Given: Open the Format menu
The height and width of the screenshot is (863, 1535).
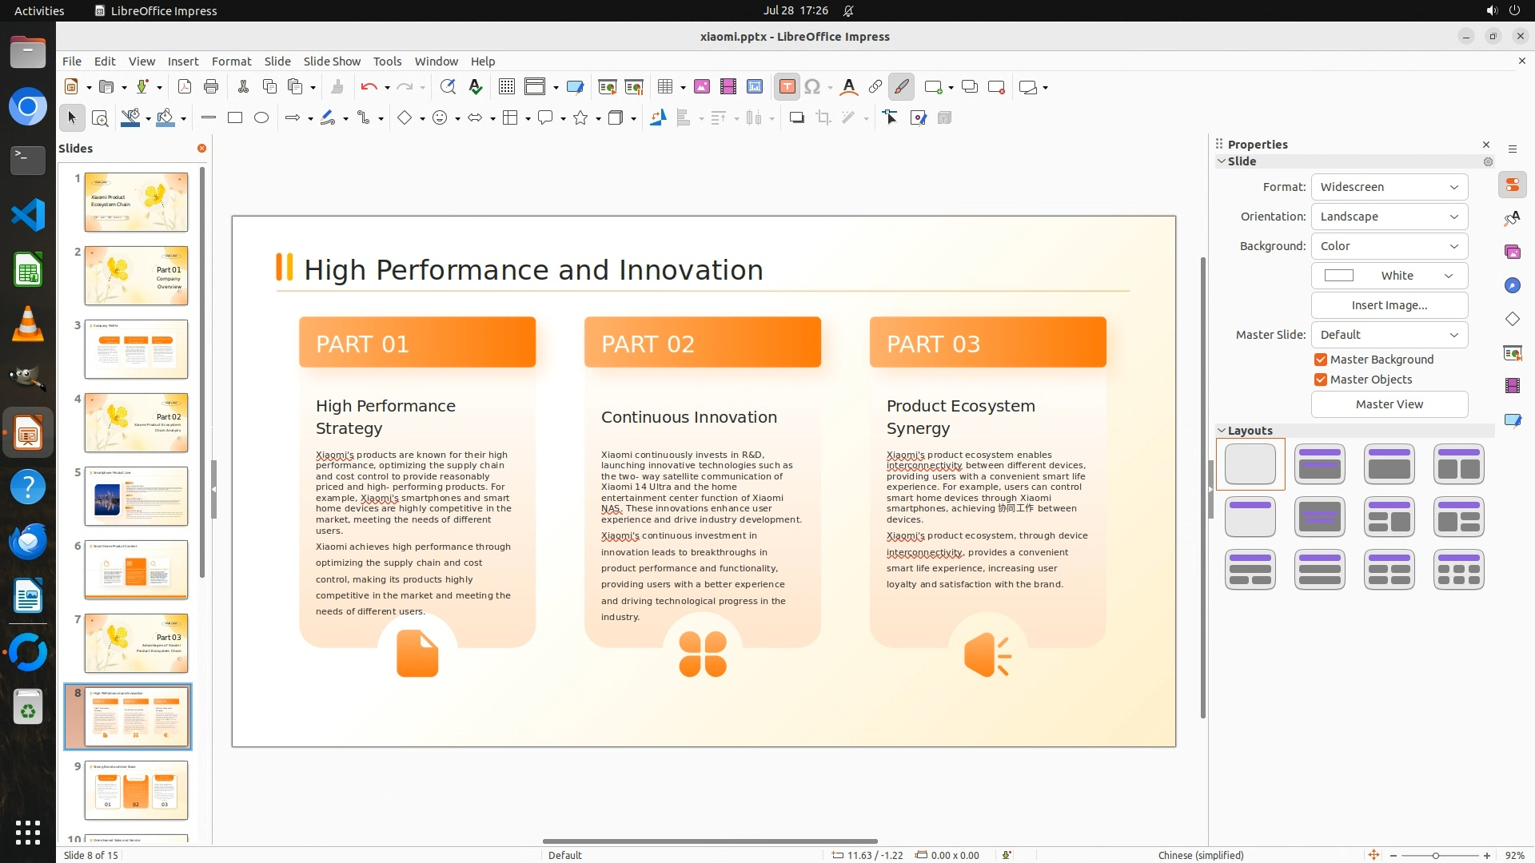Looking at the screenshot, I should click(231, 62).
